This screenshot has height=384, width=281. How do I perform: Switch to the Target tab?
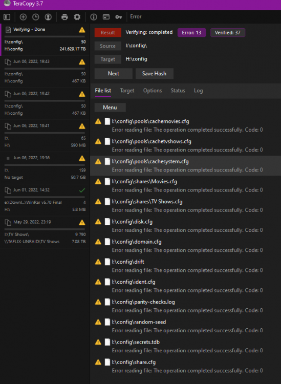[127, 91]
